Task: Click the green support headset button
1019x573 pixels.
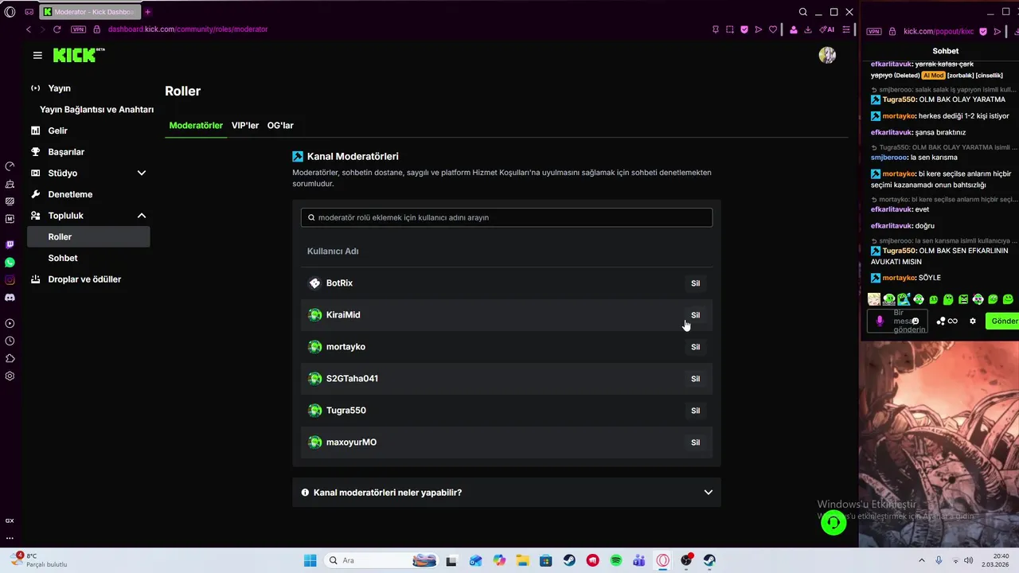Action: pos(833,522)
